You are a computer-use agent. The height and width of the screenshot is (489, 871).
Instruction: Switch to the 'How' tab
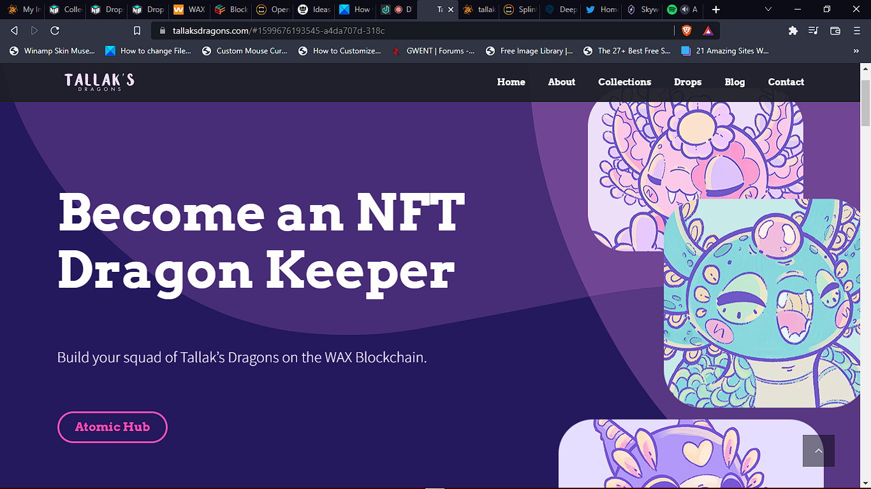coord(355,10)
